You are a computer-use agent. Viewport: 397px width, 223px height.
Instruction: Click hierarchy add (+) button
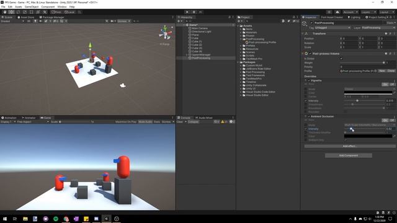click(179, 21)
